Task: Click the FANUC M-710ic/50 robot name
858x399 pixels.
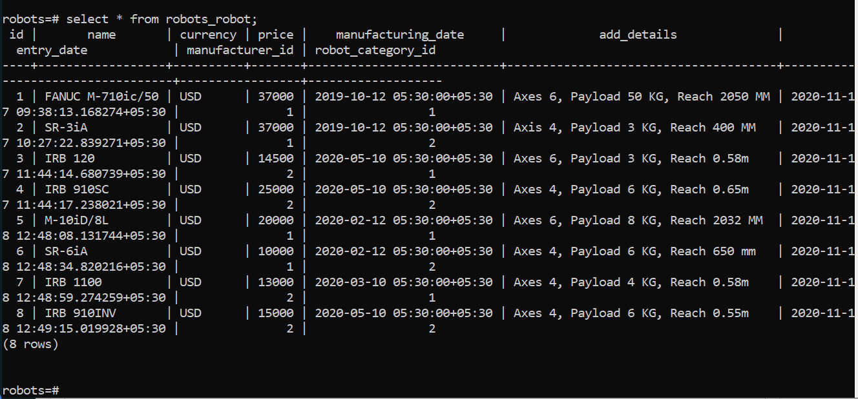Action: point(101,97)
